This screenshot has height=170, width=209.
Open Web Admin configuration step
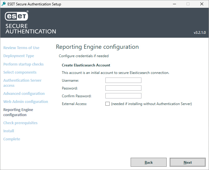click(26, 101)
